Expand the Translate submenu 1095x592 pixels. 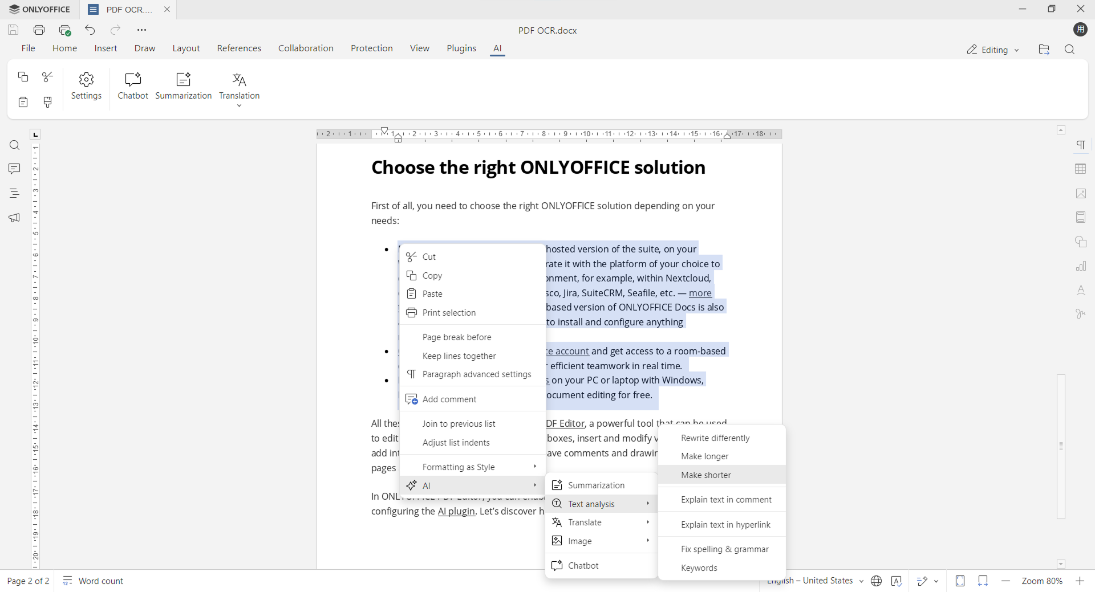[x=601, y=522]
